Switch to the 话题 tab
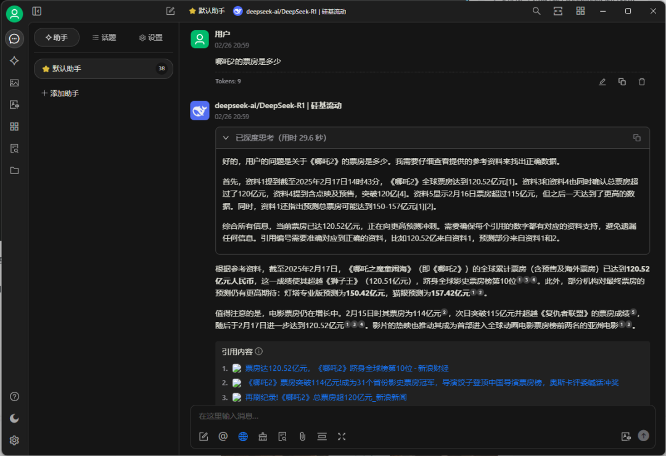666x456 pixels. tap(104, 38)
